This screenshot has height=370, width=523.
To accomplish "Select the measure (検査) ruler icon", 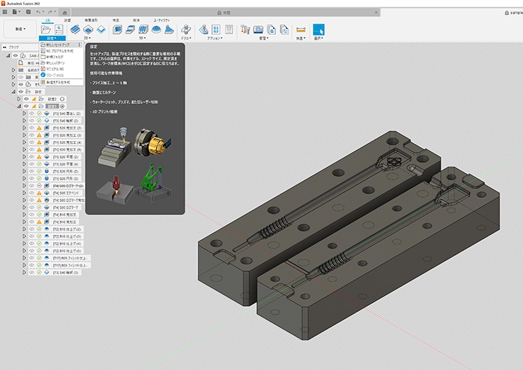I will [x=301, y=30].
